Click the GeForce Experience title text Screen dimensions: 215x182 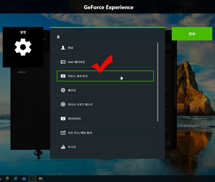108,7
